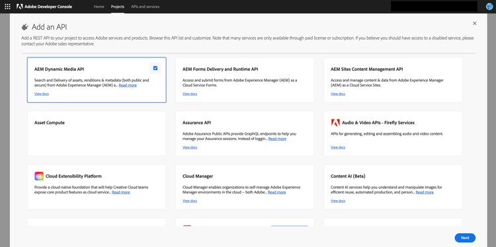Open View docs for Assurance API
The height and width of the screenshot is (247, 496).
(190, 147)
